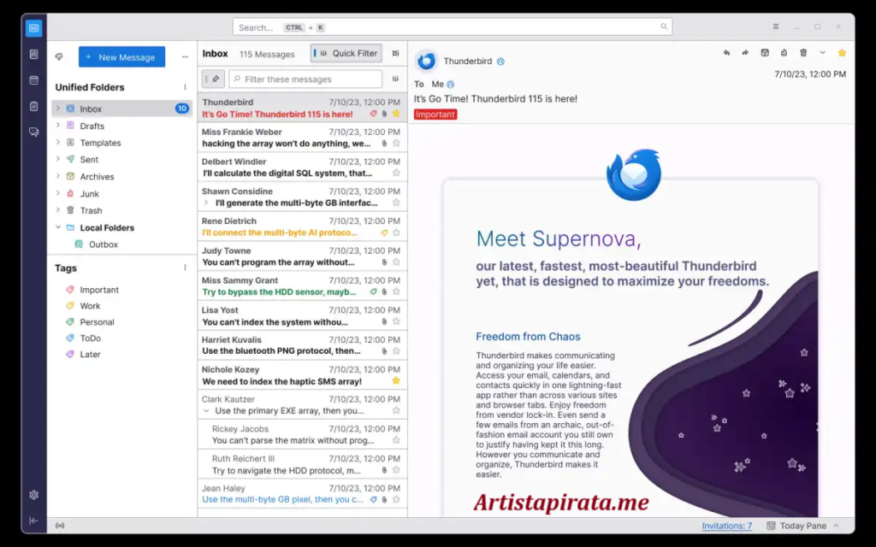876x547 pixels.
Task: Open quick filter options beside filter box
Action: click(395, 79)
